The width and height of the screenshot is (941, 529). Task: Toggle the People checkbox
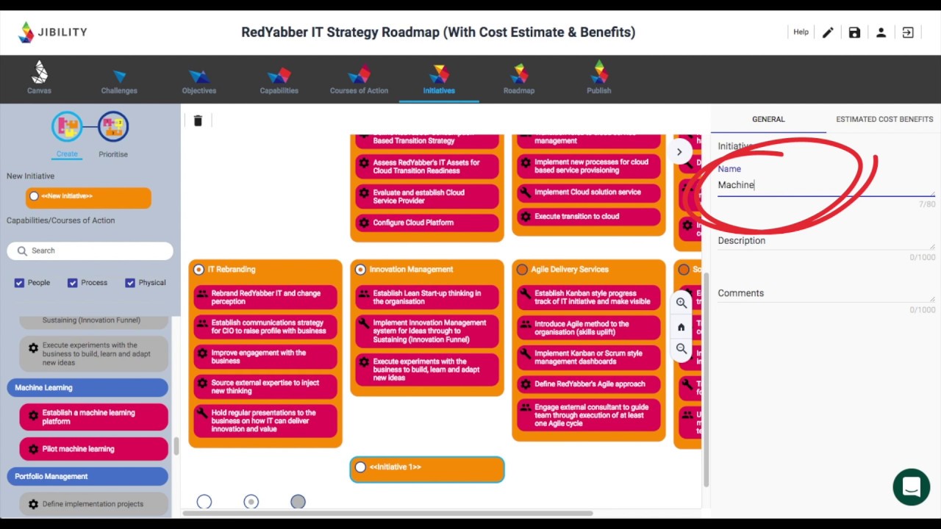point(20,283)
